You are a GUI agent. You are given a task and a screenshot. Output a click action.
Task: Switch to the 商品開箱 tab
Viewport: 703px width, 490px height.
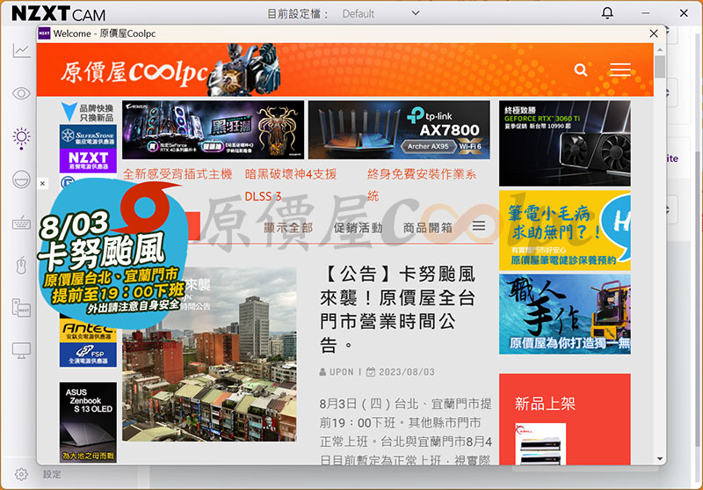428,227
